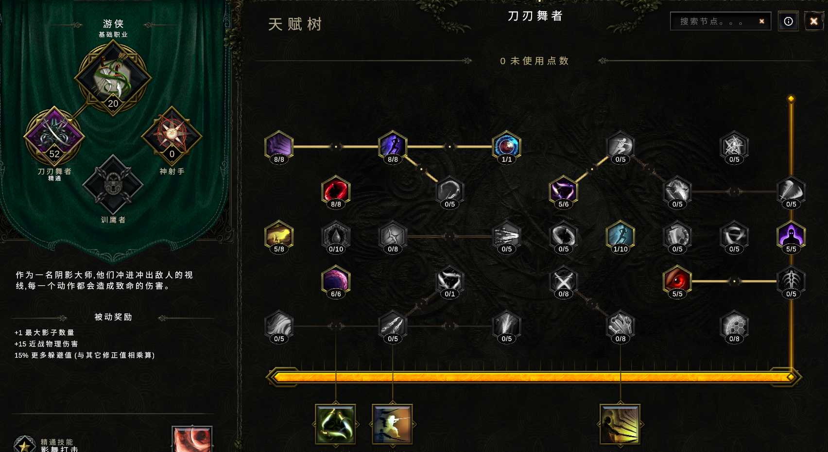Select the blue orb node showing 1/1

[x=506, y=146]
